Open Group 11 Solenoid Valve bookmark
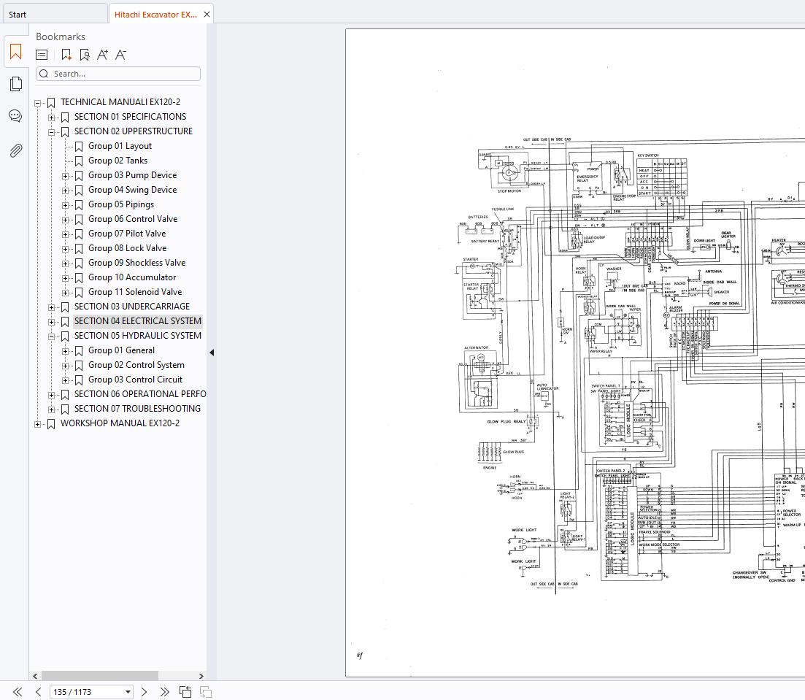This screenshot has width=805, height=700. point(135,292)
